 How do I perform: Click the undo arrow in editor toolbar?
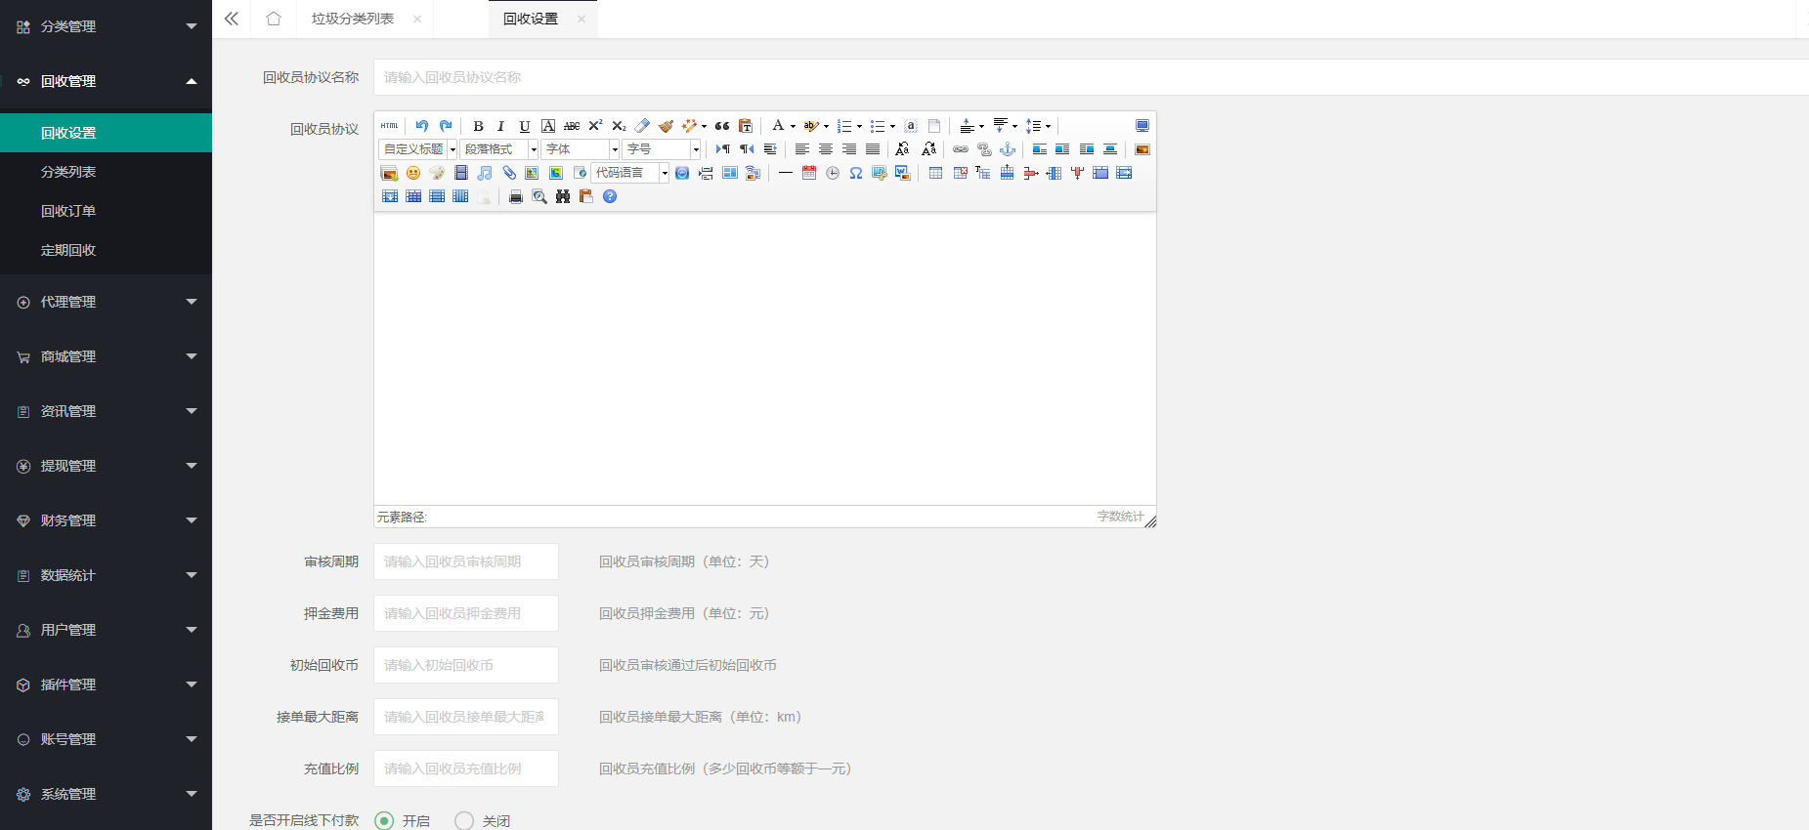[x=421, y=126]
